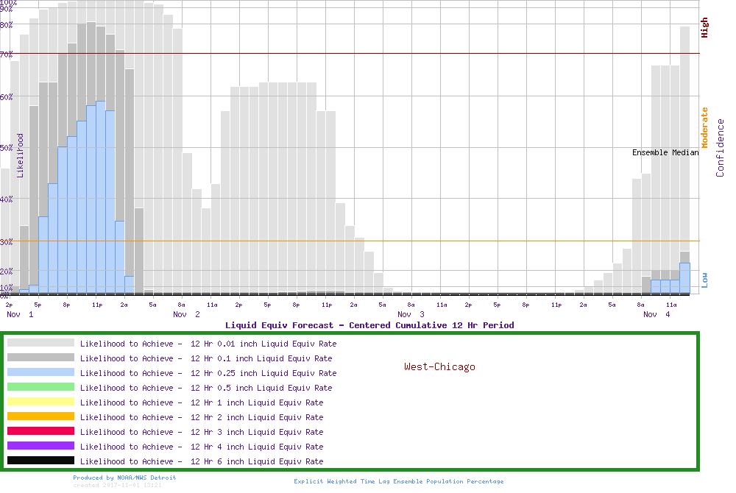Click the dark gray 0.1 inch legend swatch

coord(40,358)
